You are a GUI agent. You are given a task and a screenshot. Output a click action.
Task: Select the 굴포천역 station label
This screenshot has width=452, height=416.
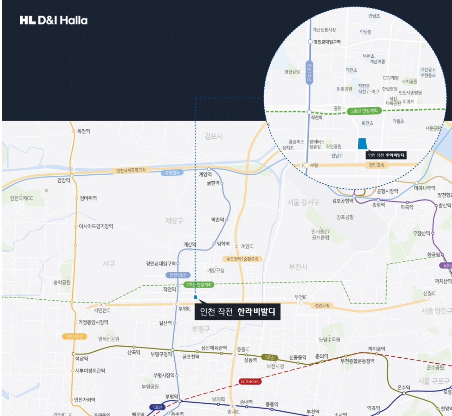pyautogui.click(x=191, y=357)
